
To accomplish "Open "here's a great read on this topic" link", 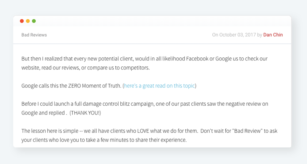I will tap(159, 86).
